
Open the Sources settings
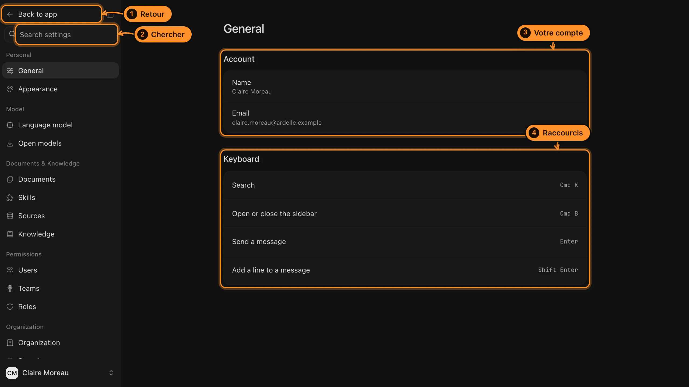pos(61,216)
